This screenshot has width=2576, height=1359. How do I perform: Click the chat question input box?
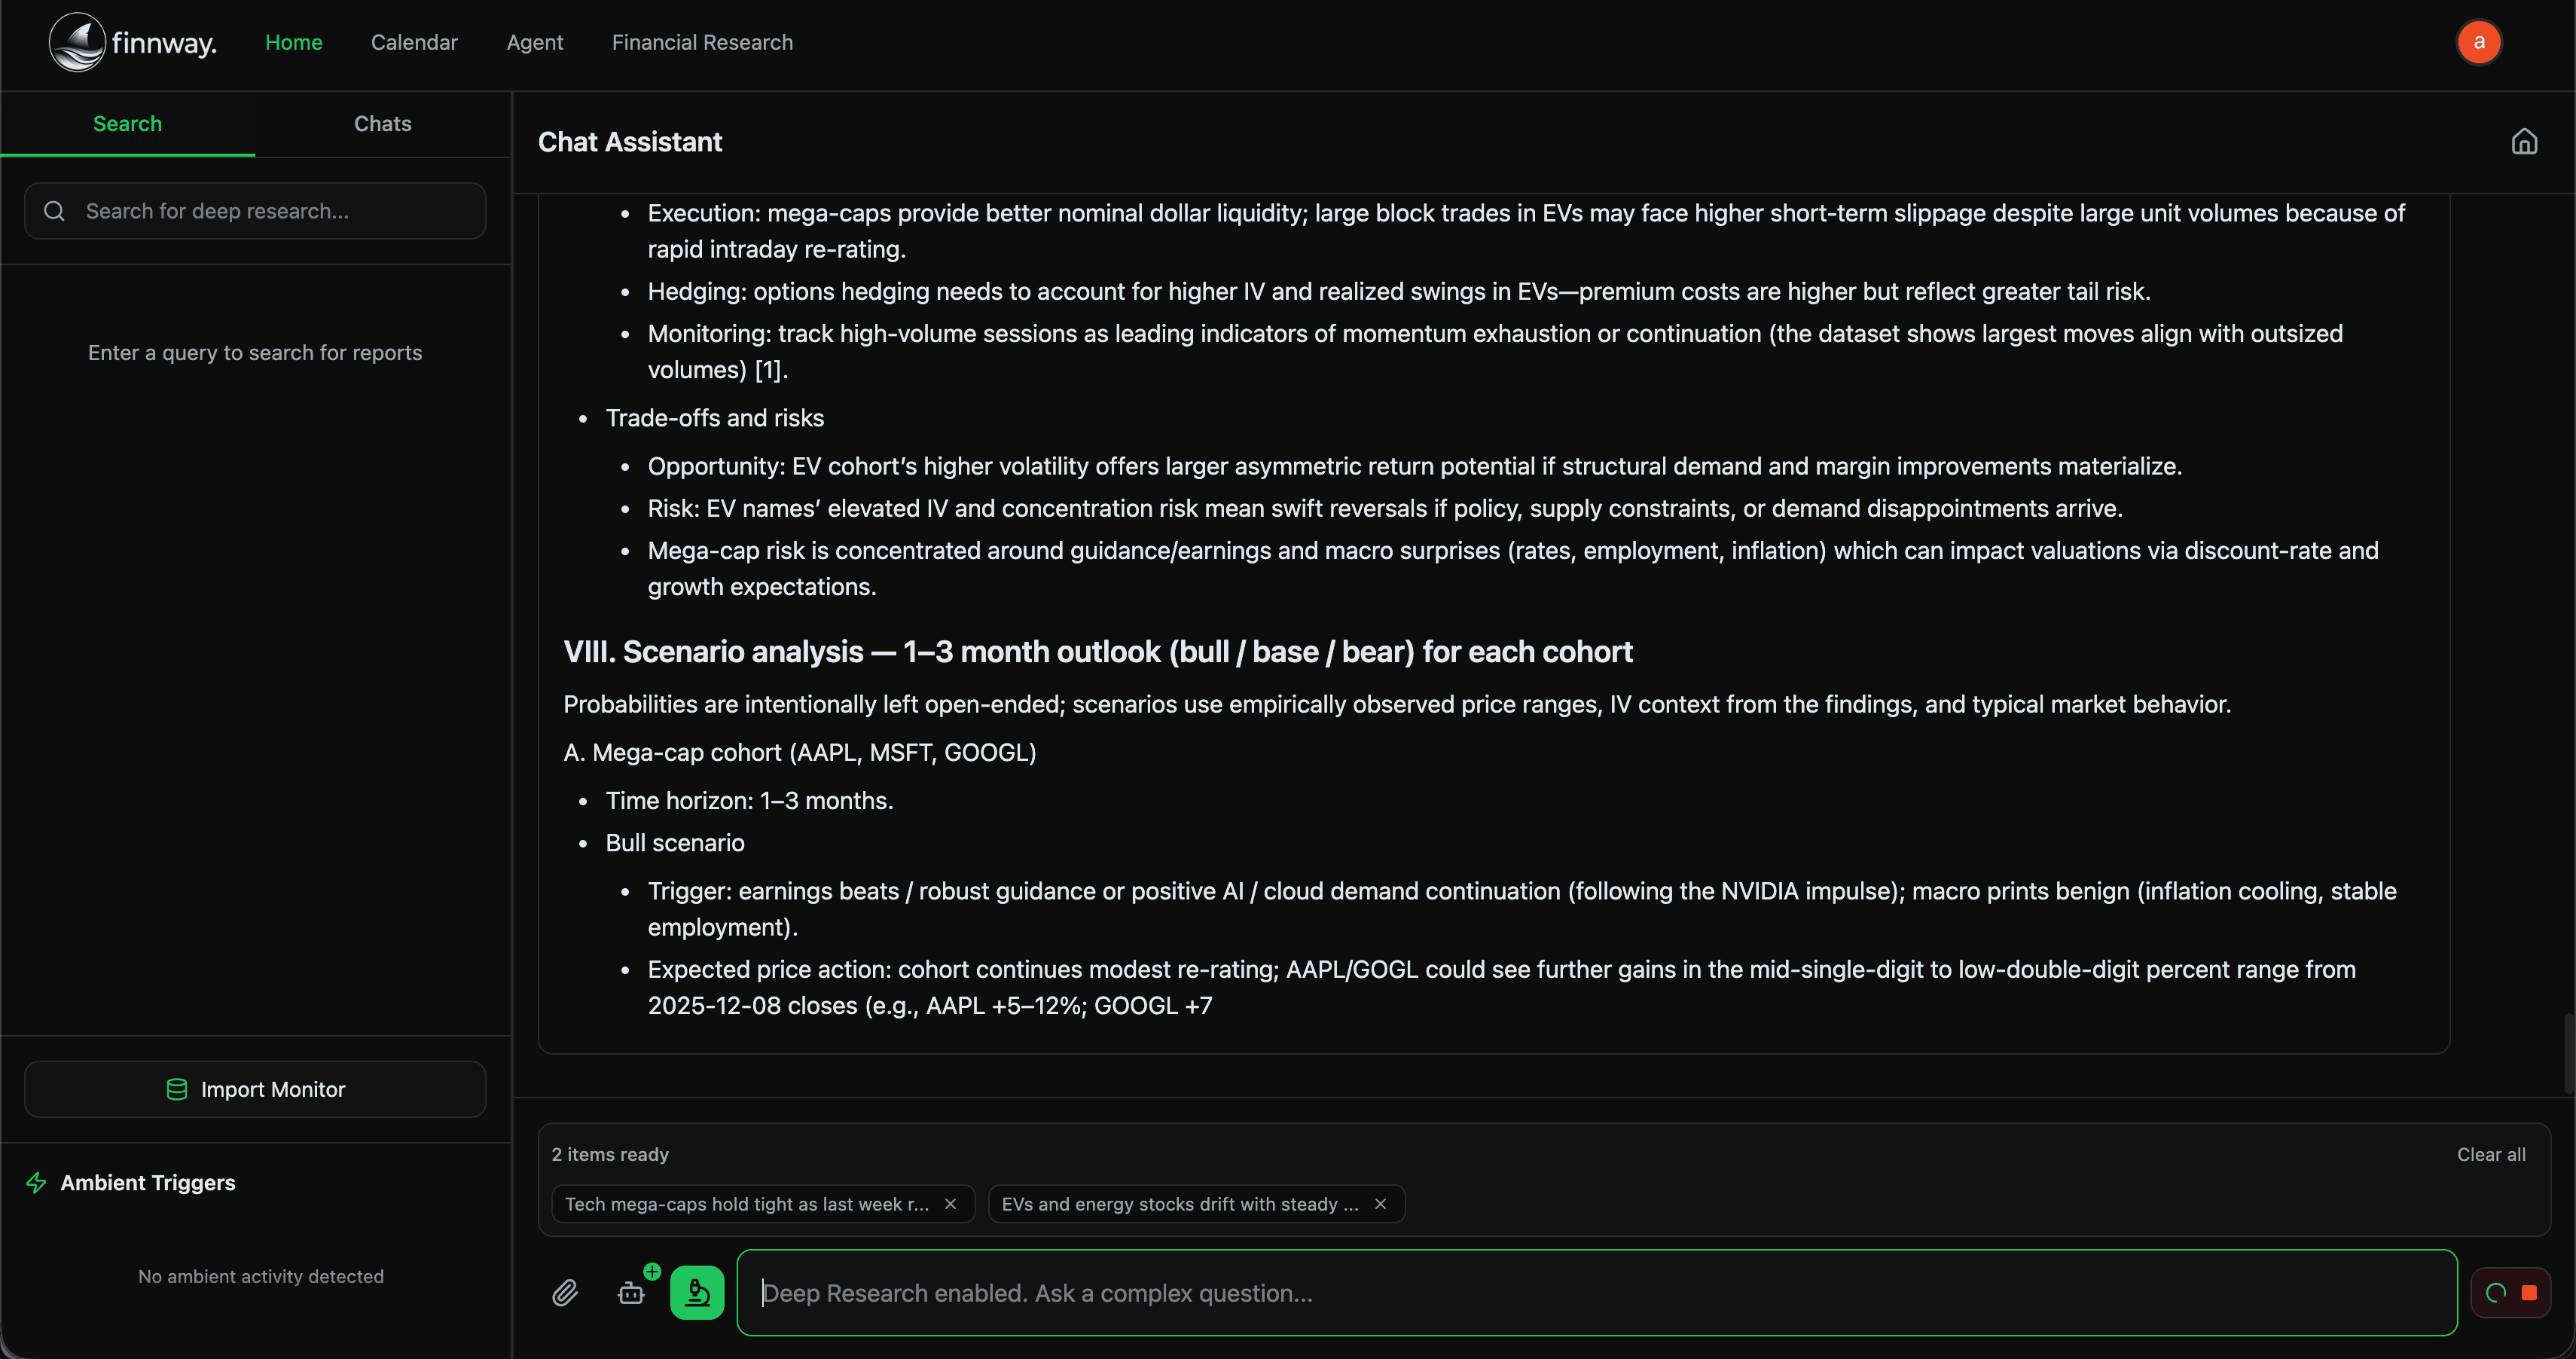pyautogui.click(x=1596, y=1293)
